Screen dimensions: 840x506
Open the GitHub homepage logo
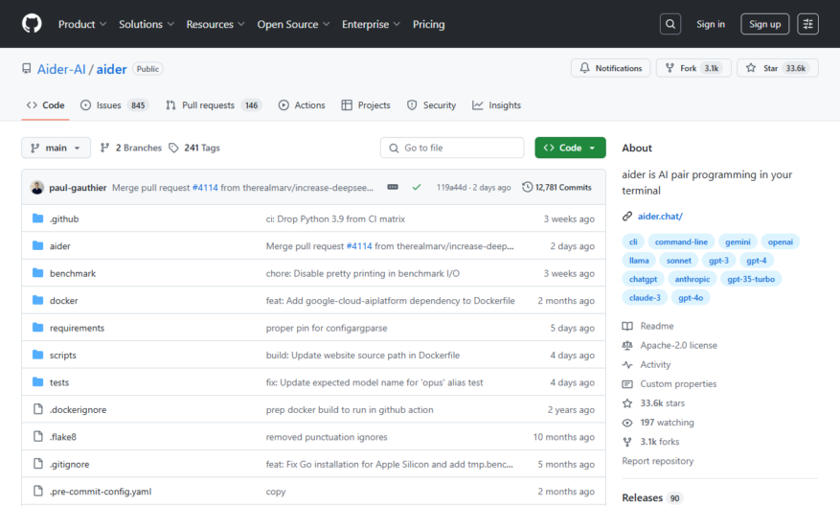(32, 24)
